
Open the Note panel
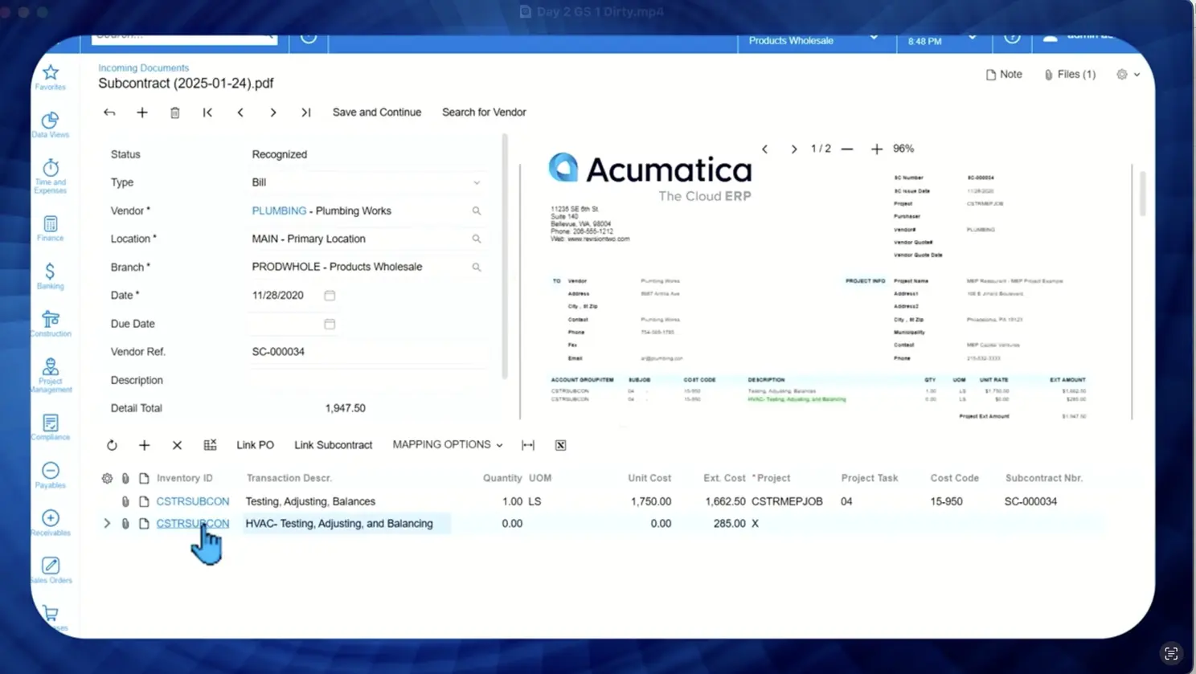point(1004,75)
